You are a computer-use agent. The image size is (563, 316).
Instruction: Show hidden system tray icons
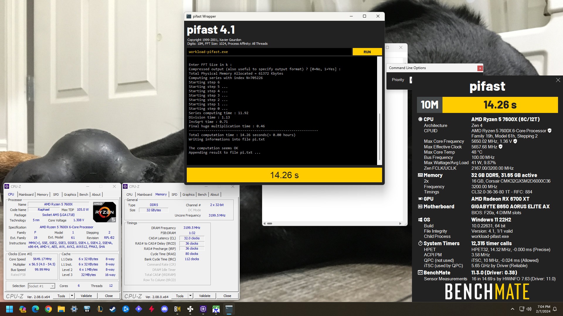[512, 309]
